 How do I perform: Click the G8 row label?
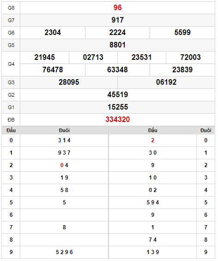point(11,8)
